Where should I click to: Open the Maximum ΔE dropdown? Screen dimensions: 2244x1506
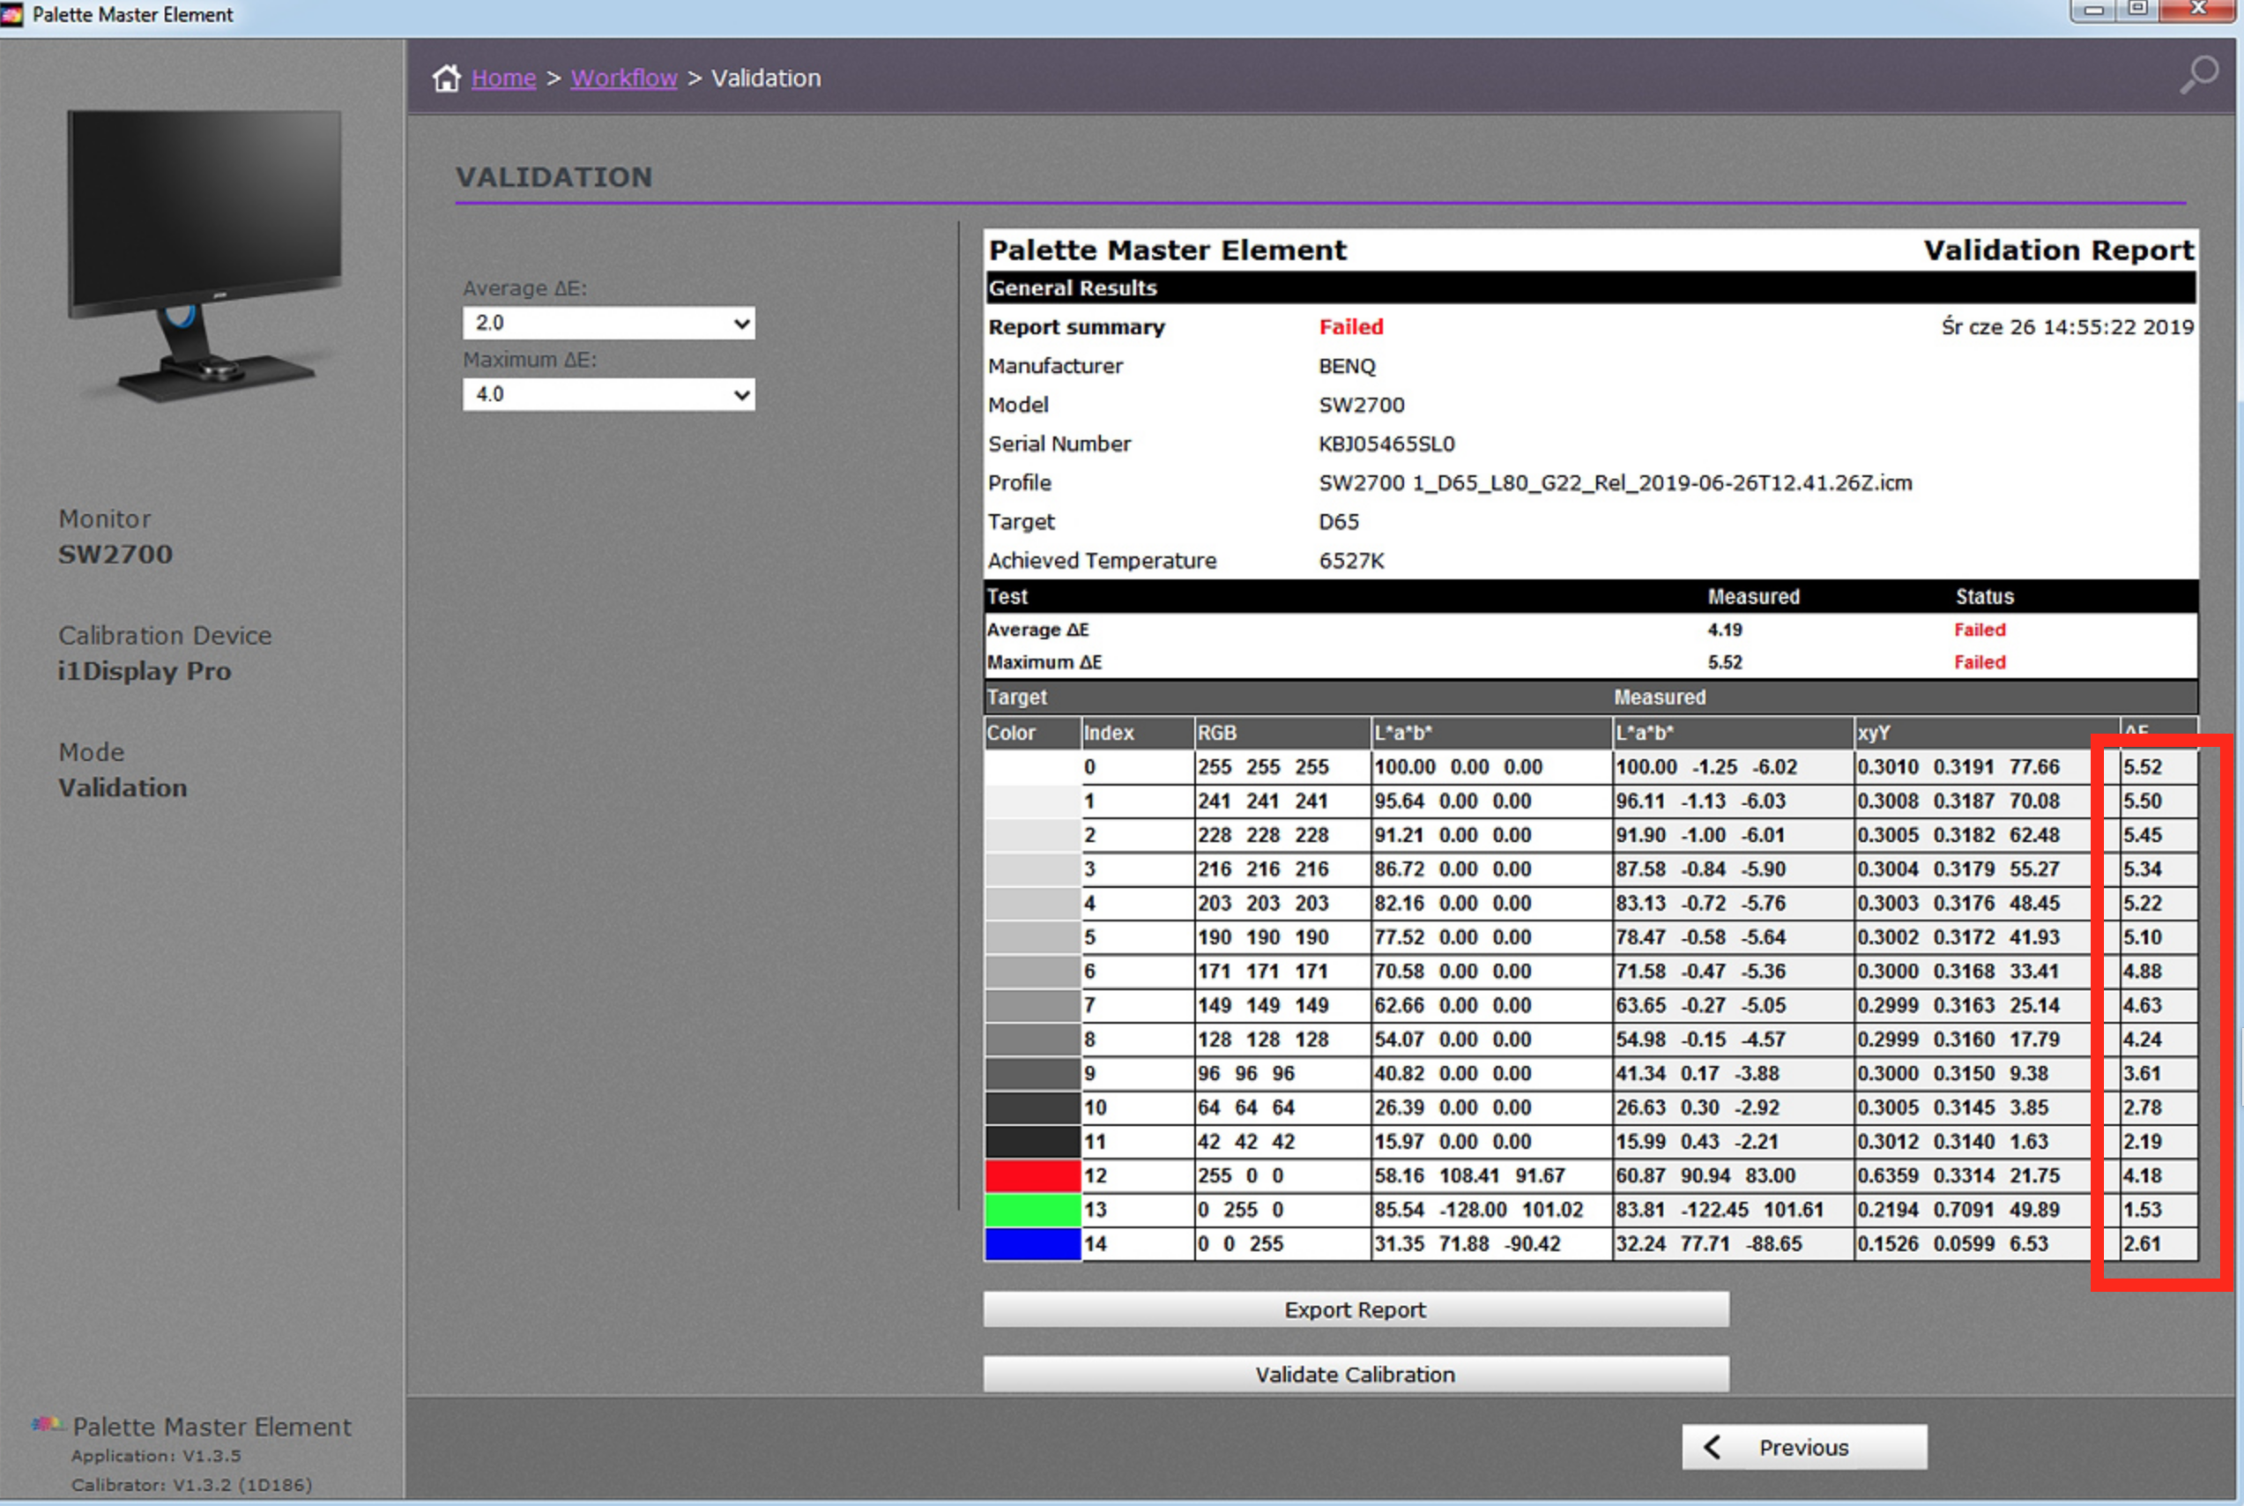(x=608, y=394)
